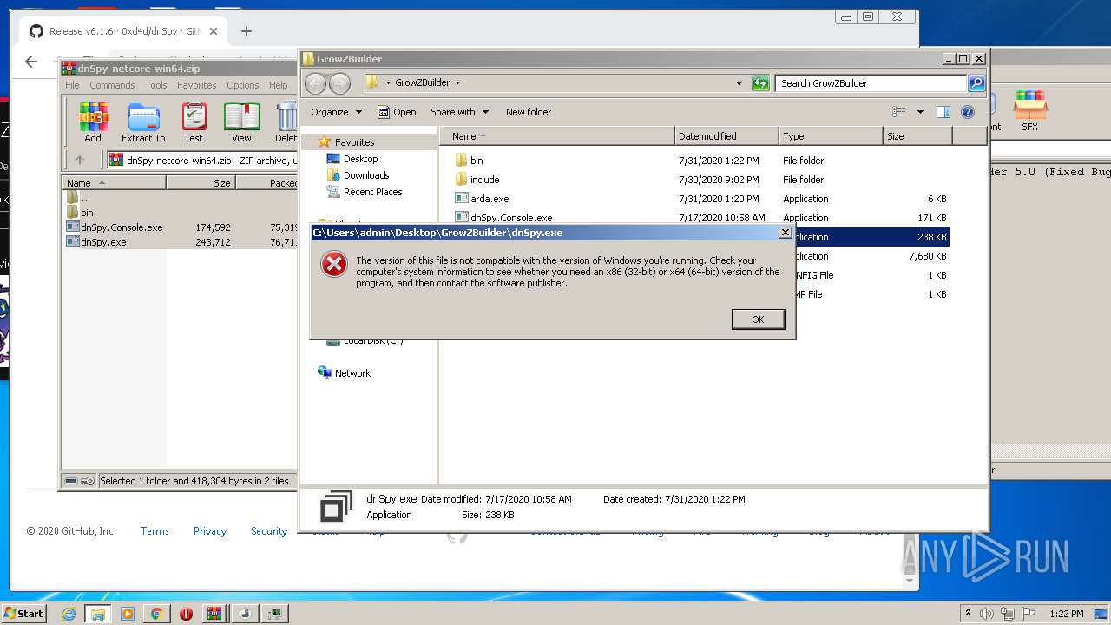Viewport: 1111px width, 625px height.
Task: Click the WinRAR View icon
Action: pyautogui.click(x=241, y=122)
